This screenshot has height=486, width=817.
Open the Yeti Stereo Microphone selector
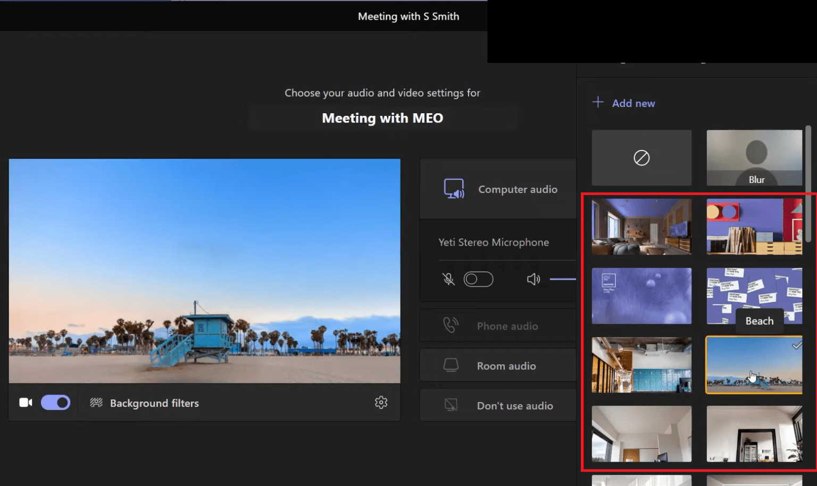coord(493,242)
